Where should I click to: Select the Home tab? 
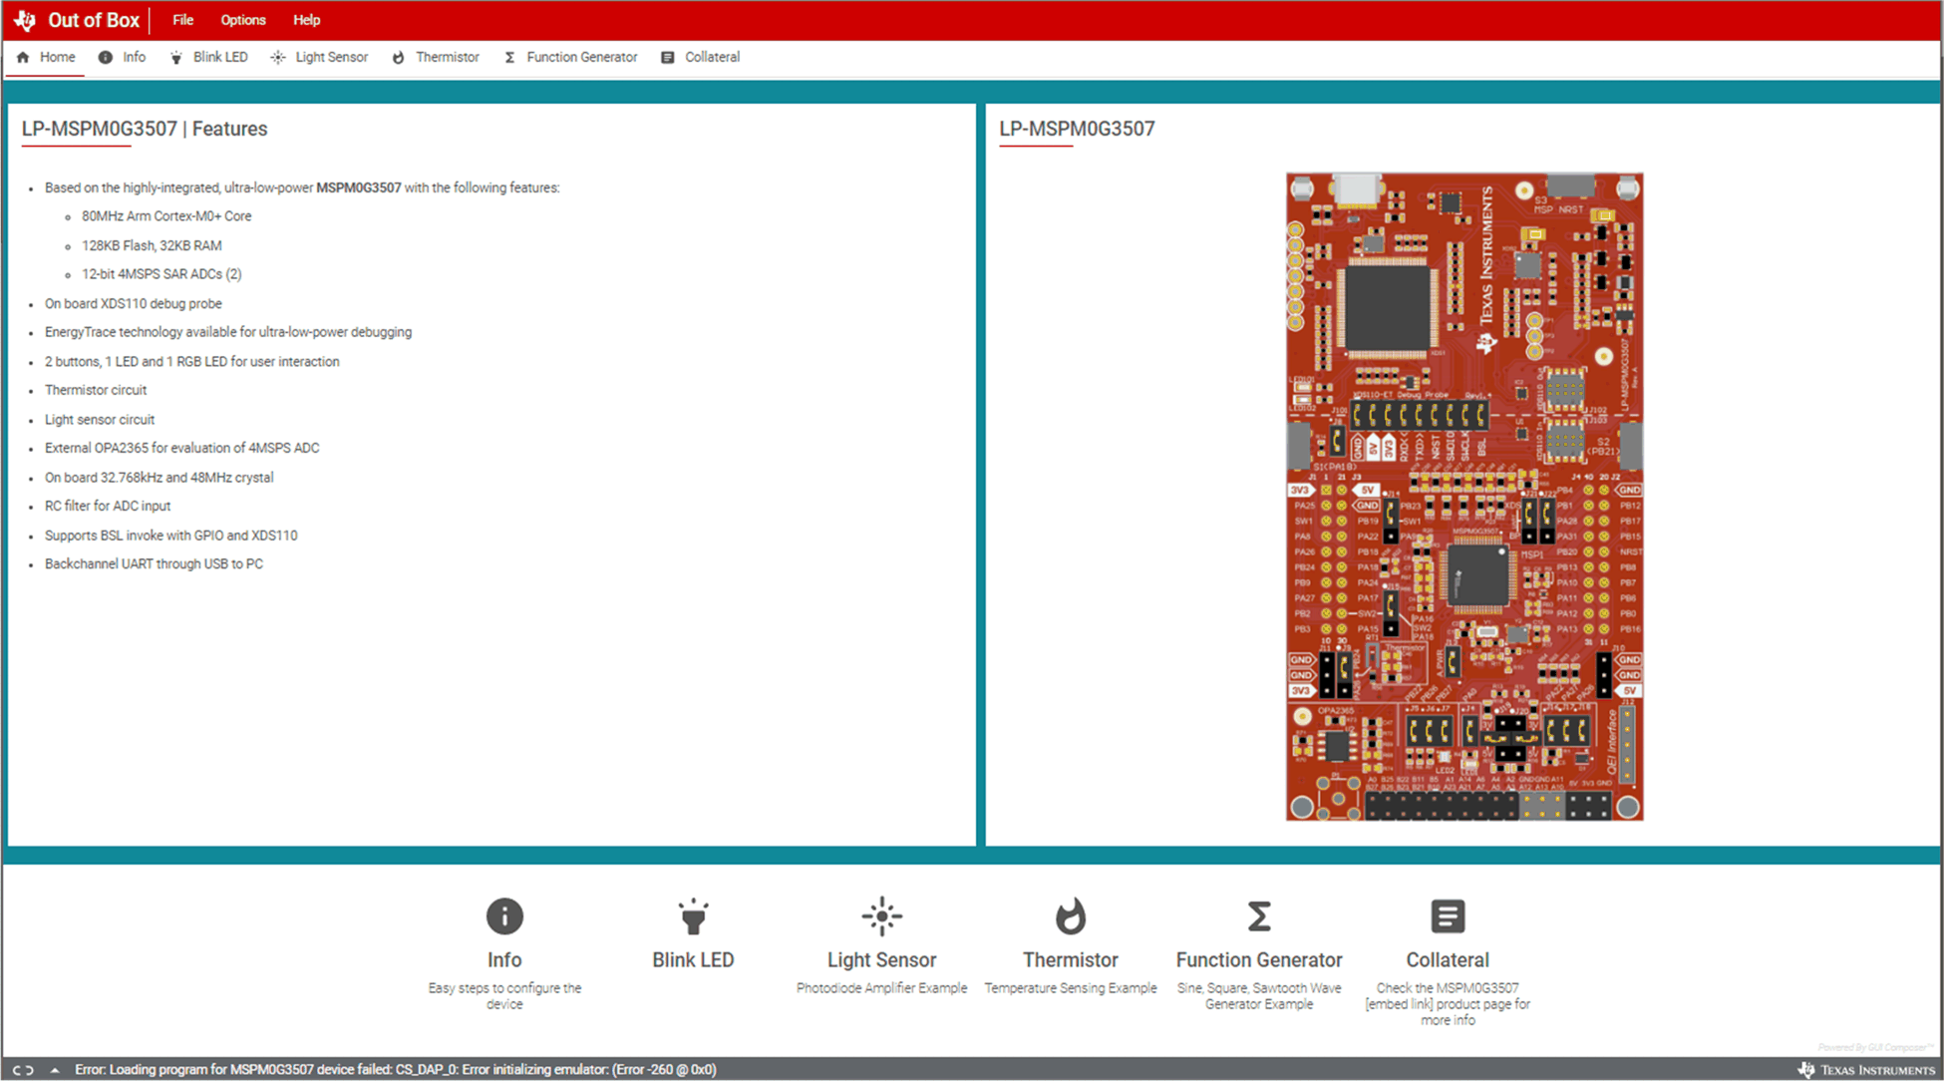[x=46, y=57]
